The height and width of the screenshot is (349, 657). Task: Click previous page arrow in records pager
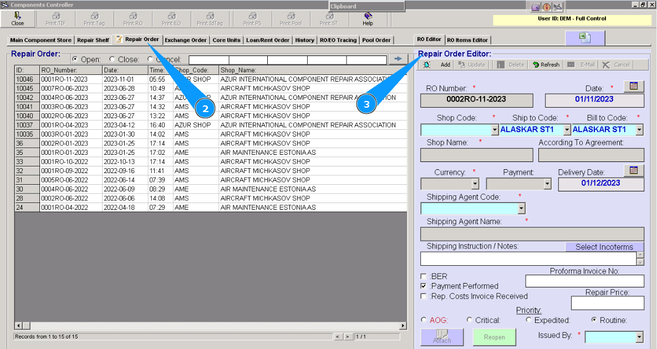tap(338, 336)
